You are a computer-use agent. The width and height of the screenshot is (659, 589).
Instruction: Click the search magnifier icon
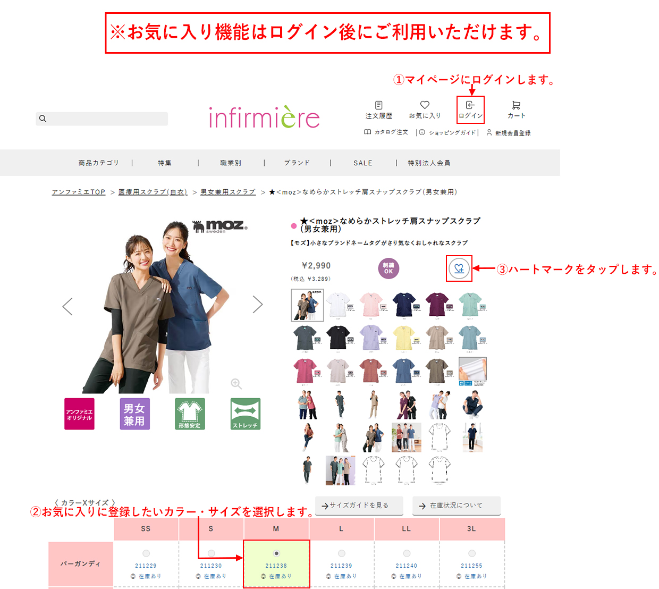pos(43,119)
